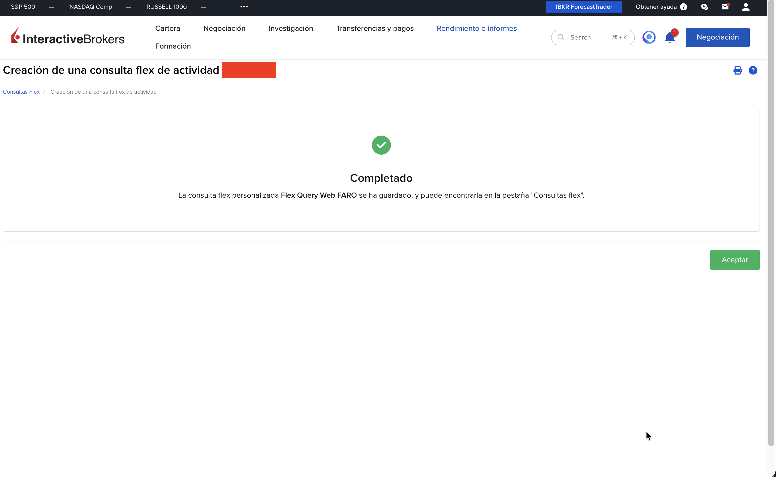
Task: Click the RUSSELL 1000 ticker
Action: pos(167,7)
